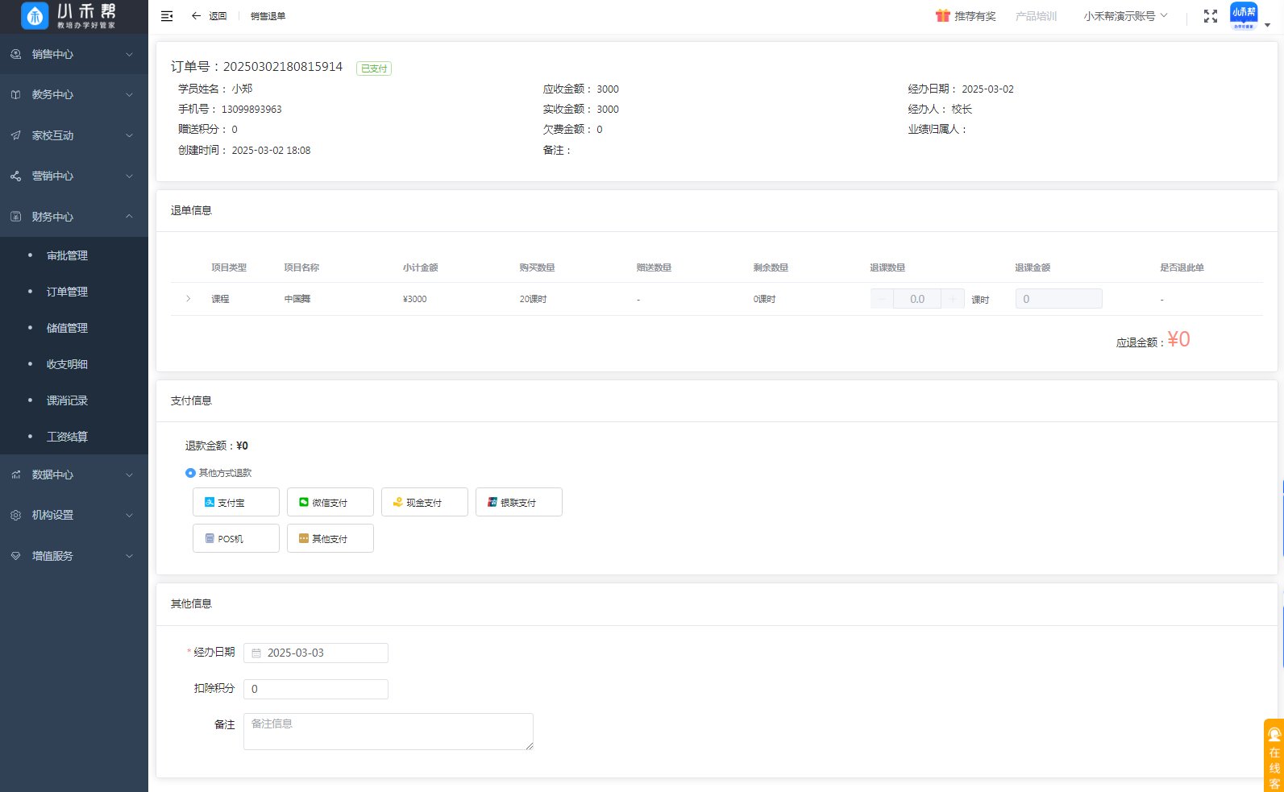Increase 退课数量 with plus stepper
The height and width of the screenshot is (792, 1284).
[953, 299]
